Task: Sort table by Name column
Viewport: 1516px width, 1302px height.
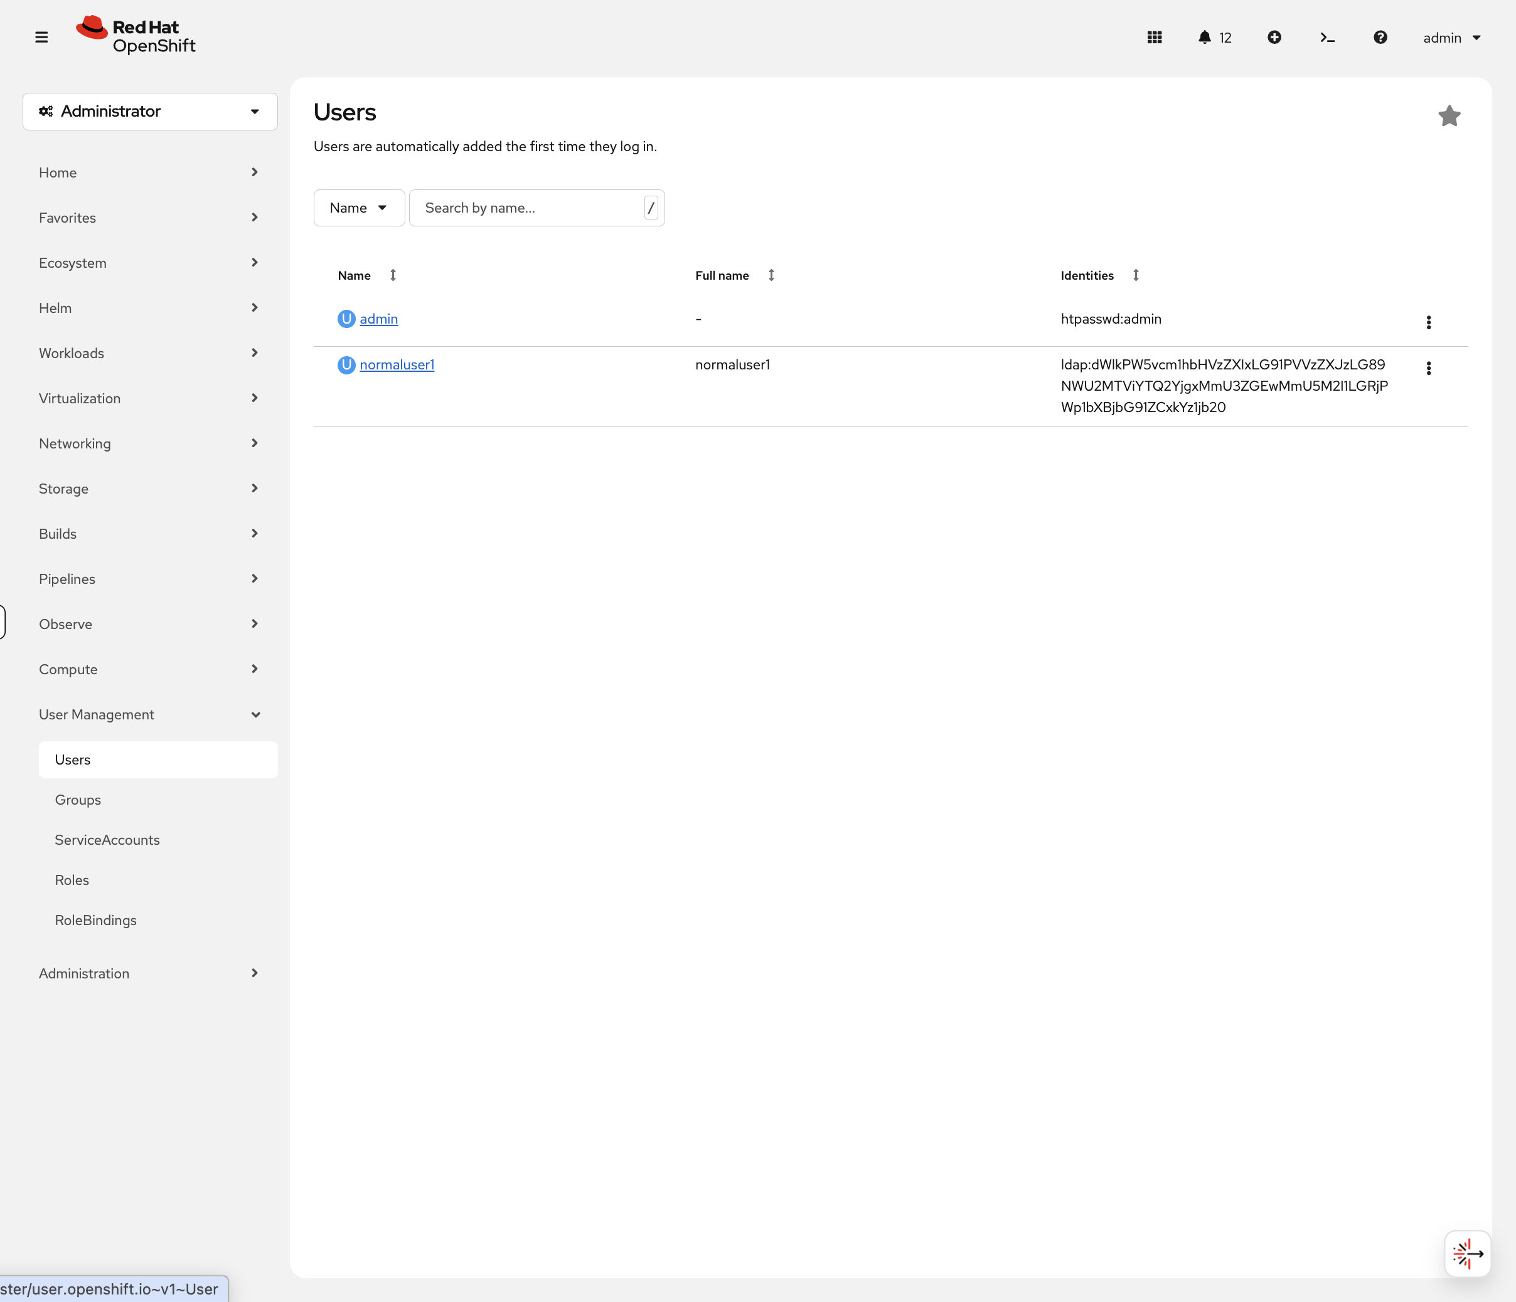Action: tap(355, 276)
